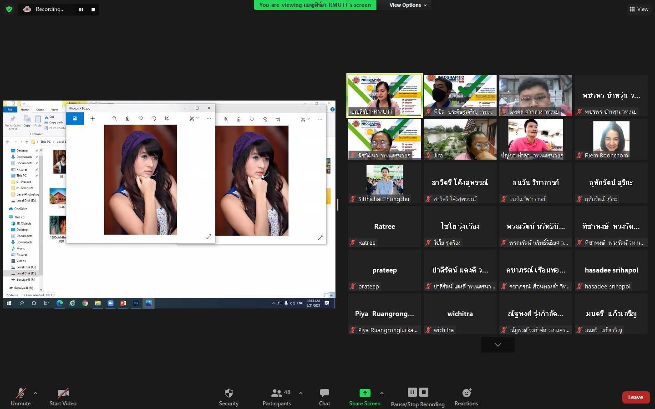The image size is (655, 409).
Task: Open Photoshop from the shared taskbar
Action: coord(136,303)
